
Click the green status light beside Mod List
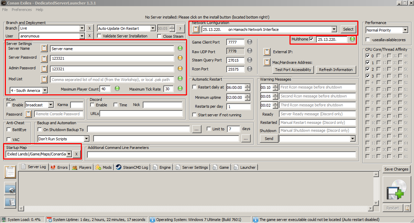pyautogui.click(x=180, y=79)
